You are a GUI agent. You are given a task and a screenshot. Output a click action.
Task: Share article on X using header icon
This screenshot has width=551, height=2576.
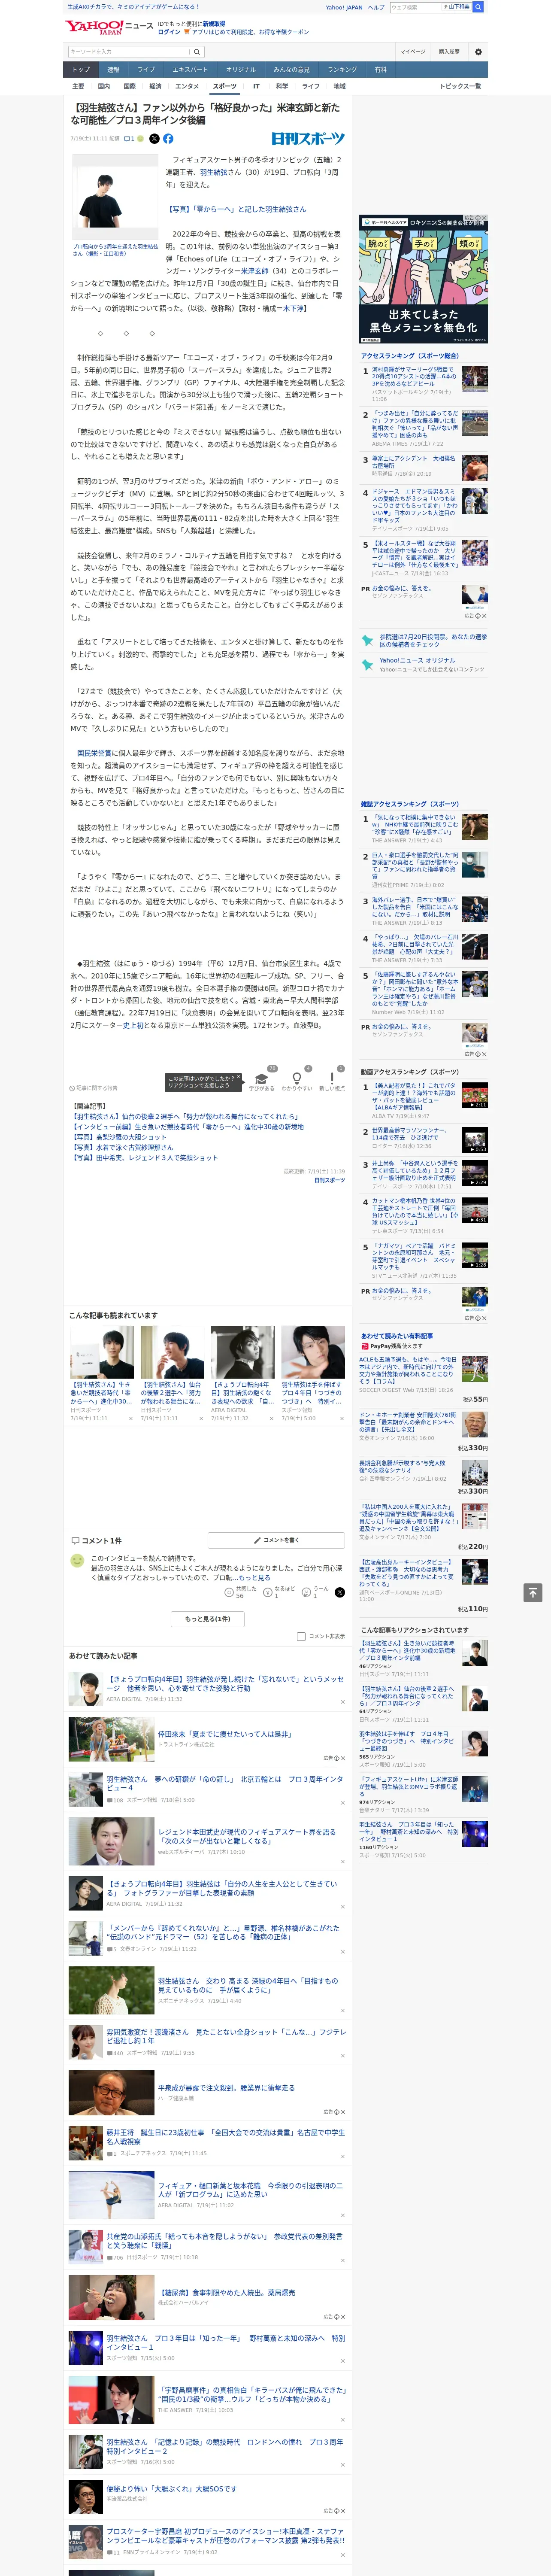tap(154, 139)
